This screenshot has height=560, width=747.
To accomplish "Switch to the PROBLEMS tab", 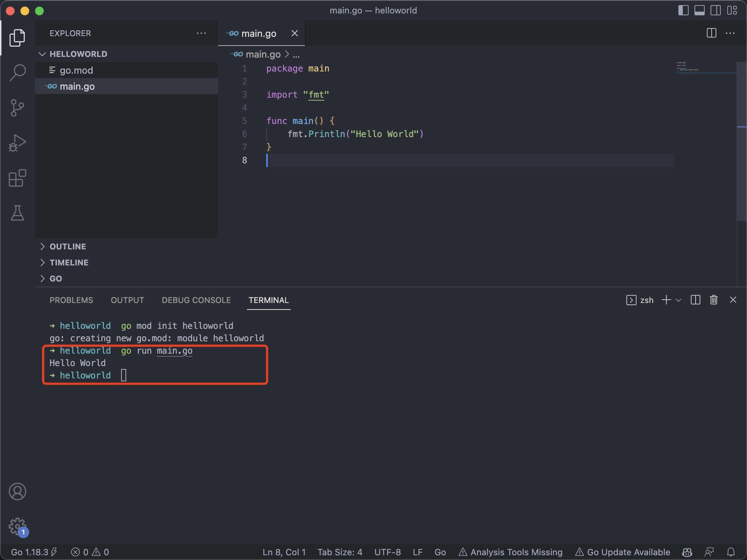I will coord(71,300).
